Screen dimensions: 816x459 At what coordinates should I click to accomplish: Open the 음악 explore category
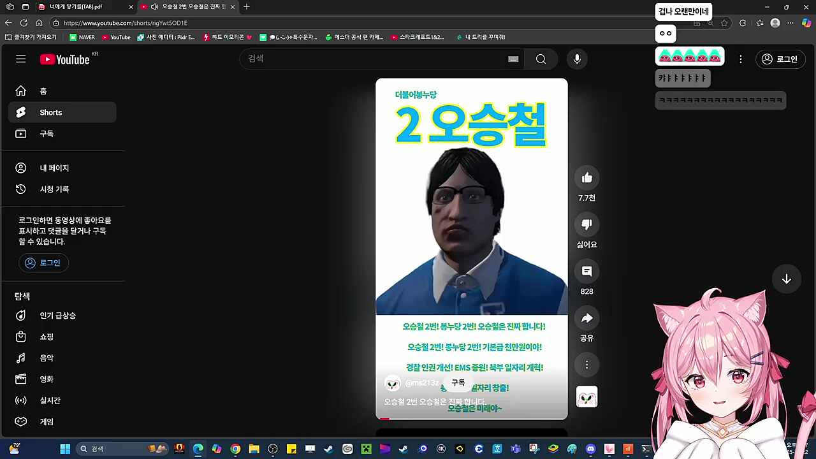[62, 358]
